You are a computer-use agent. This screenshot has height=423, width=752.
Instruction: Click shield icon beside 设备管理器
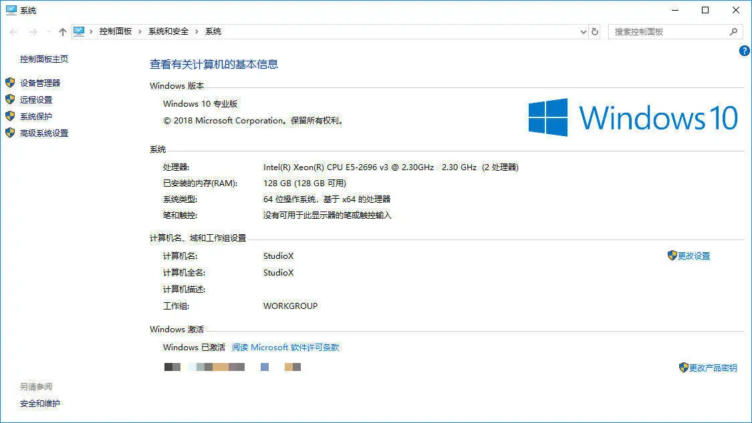point(10,82)
